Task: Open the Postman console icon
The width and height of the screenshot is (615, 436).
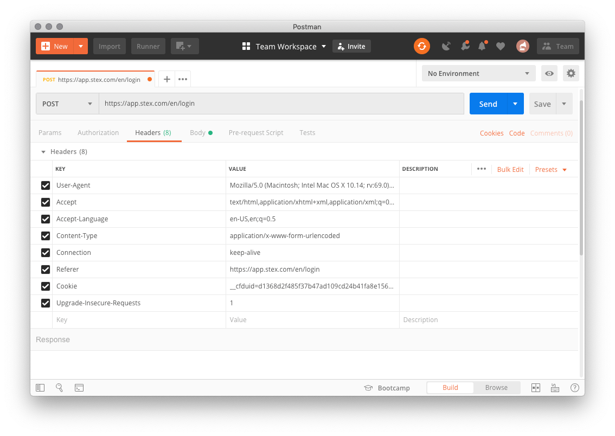Action: pos(79,388)
